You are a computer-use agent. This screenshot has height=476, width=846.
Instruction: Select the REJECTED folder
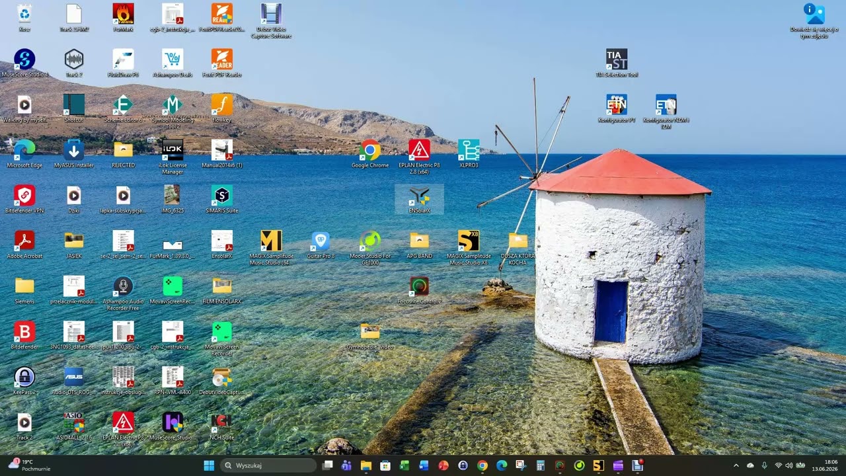[123, 154]
